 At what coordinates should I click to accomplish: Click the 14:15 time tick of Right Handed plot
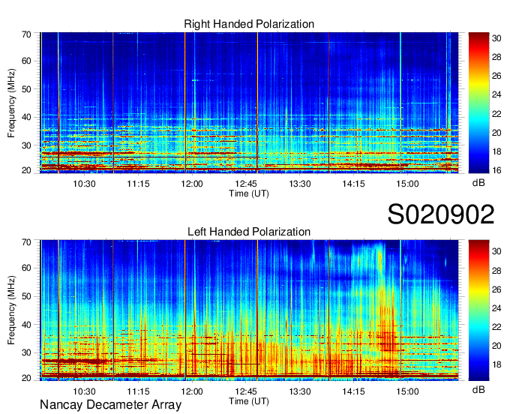click(353, 184)
